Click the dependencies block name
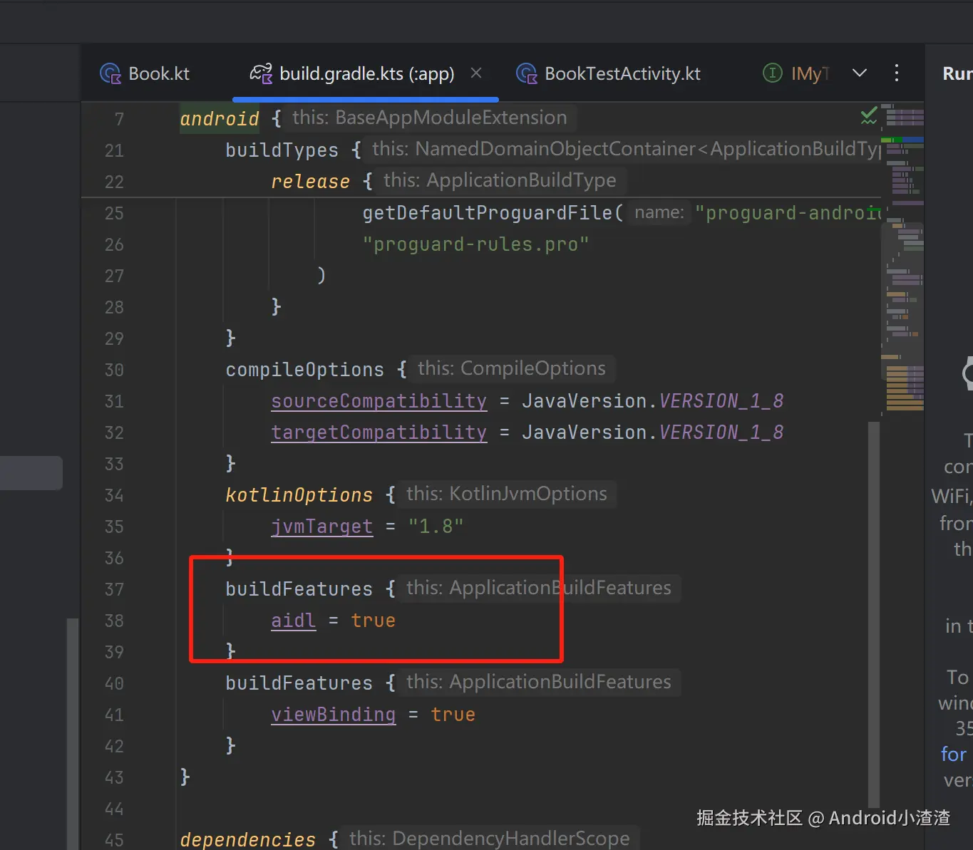973x850 pixels. click(x=247, y=839)
